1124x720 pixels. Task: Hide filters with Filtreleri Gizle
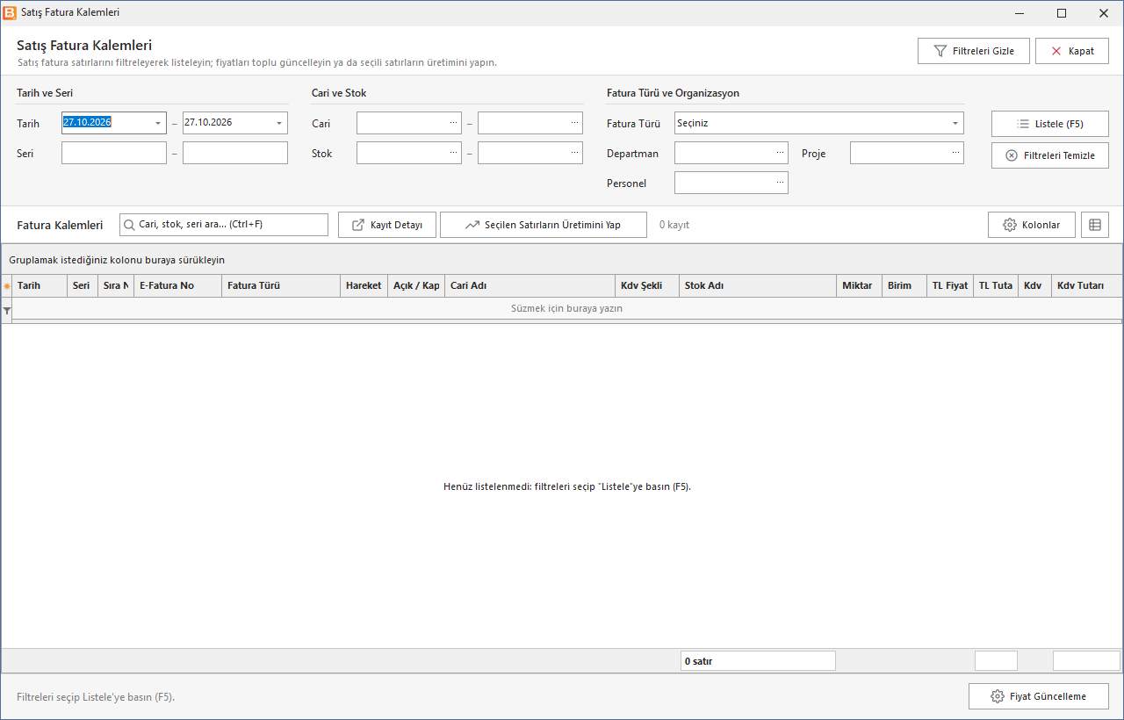click(975, 51)
